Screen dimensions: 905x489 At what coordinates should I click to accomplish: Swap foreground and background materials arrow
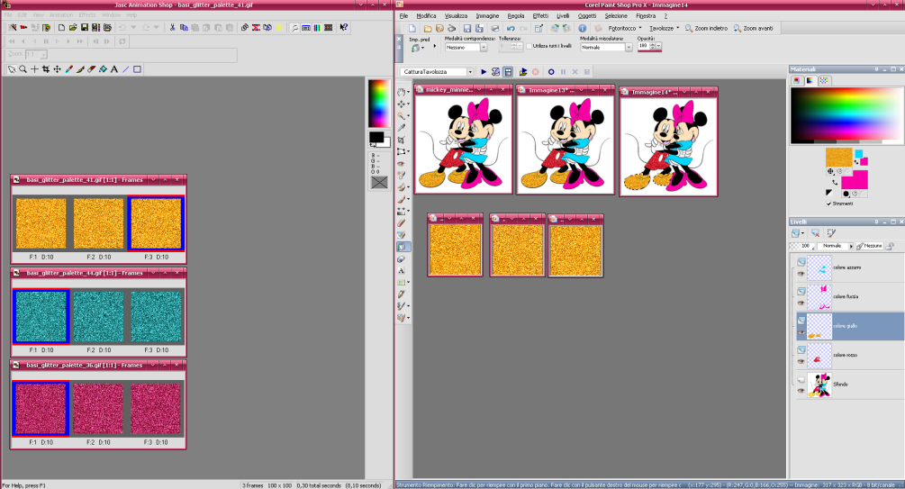click(835, 183)
